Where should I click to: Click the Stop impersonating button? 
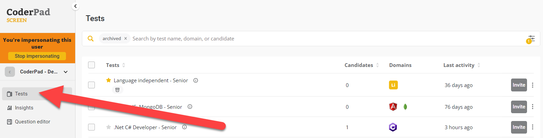37,56
